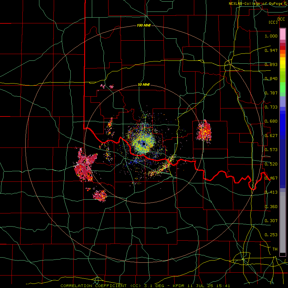The height and width of the screenshot is (288, 288).
Task: Click the [CC] units label
Action: (x=273, y=22)
